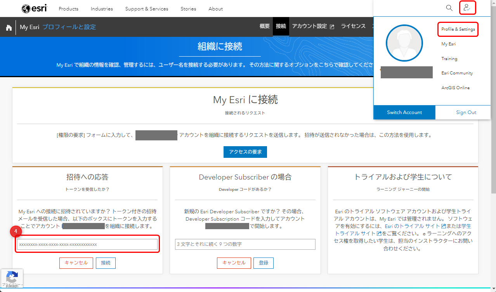This screenshot has width=496, height=292.
Task: Click the 接続 connect button
Action: (106, 263)
